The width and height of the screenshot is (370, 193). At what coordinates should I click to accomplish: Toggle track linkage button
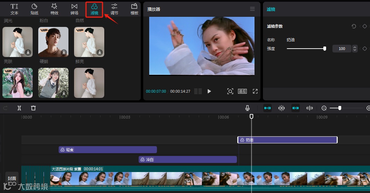[x=296, y=108]
